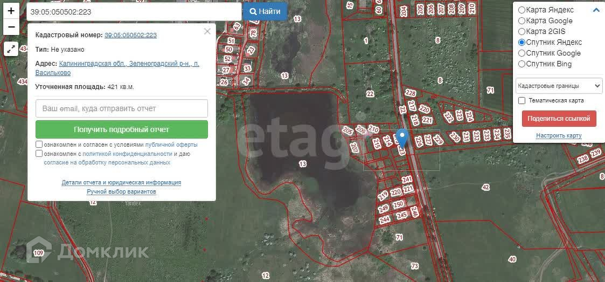Screen dimensions: 605x282
Task: Click parcel label 204 on map
Action: click(404, 11)
